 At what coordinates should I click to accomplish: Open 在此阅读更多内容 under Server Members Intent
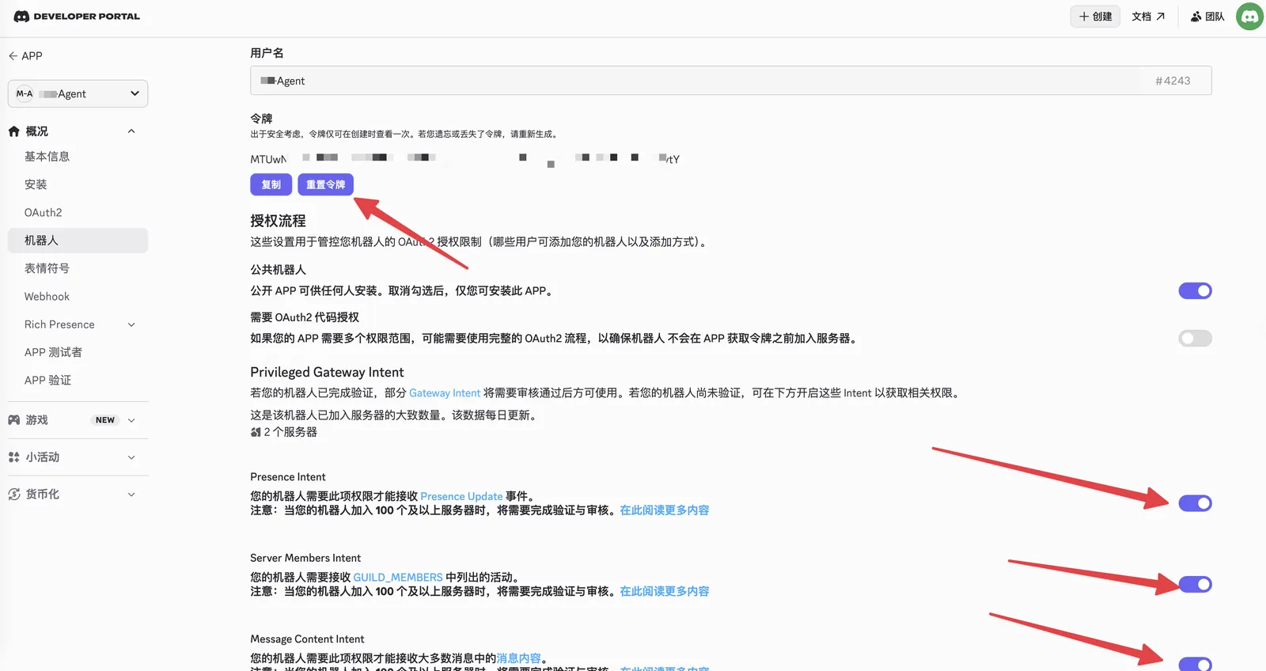coord(665,591)
